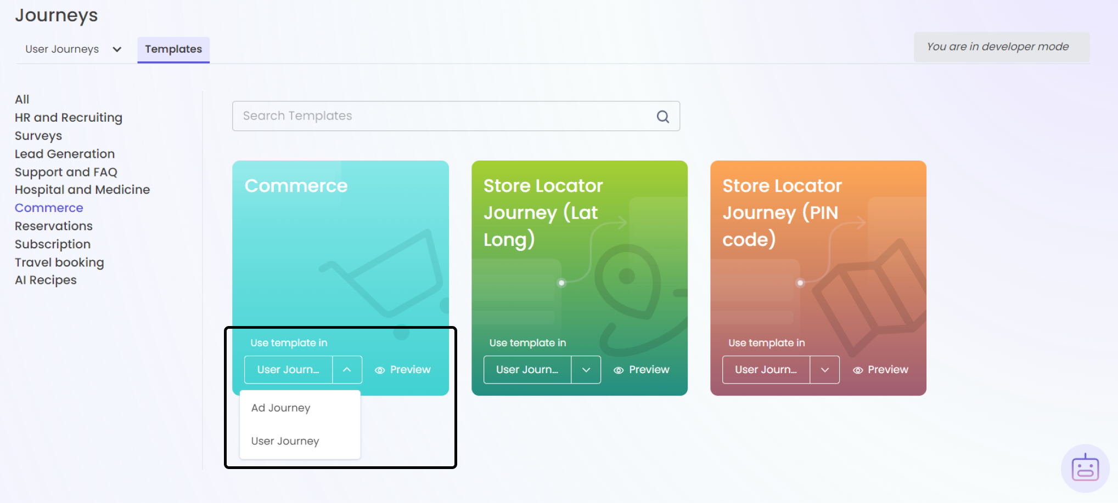Viewport: 1118px width, 503px height.
Task: Filter by Reservations category
Action: [x=54, y=226]
